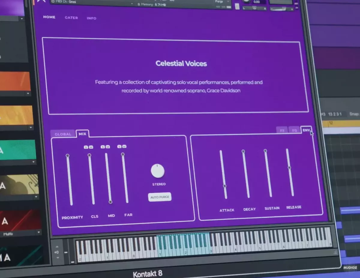Open dropdown under the violin library tile

coord(36,197)
